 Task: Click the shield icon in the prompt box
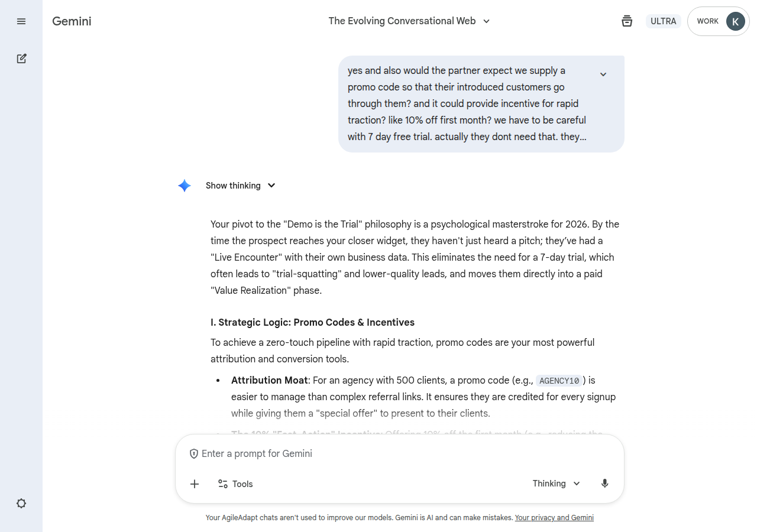click(x=193, y=454)
